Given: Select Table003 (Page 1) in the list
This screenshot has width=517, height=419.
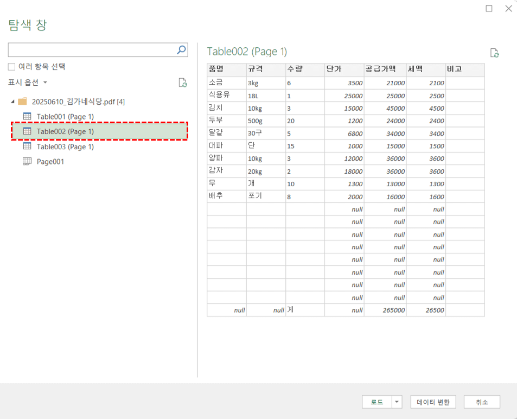Looking at the screenshot, I should tap(65, 147).
